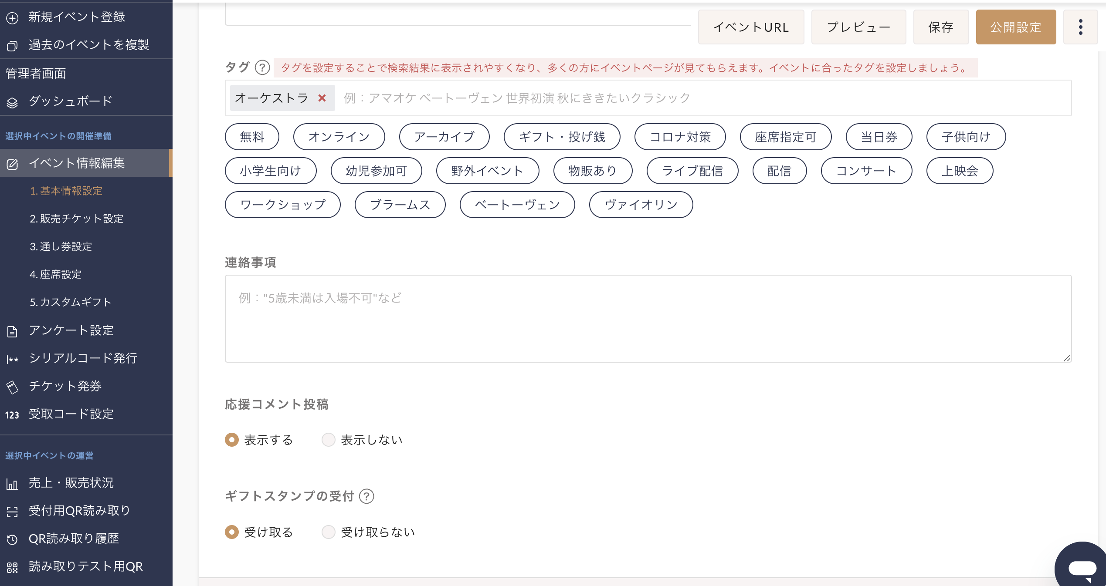This screenshot has height=586, width=1106.
Task: Select the QR読み取り履歴 clock icon
Action: [13, 539]
